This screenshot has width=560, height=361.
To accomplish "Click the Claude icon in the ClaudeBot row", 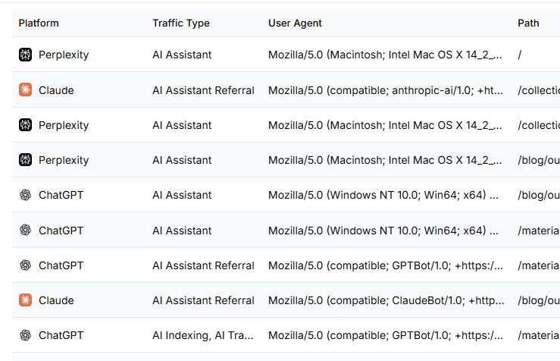I will (x=25, y=300).
